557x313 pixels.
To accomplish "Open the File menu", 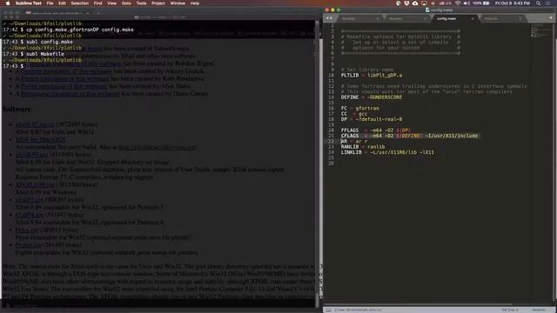I will [50, 3].
